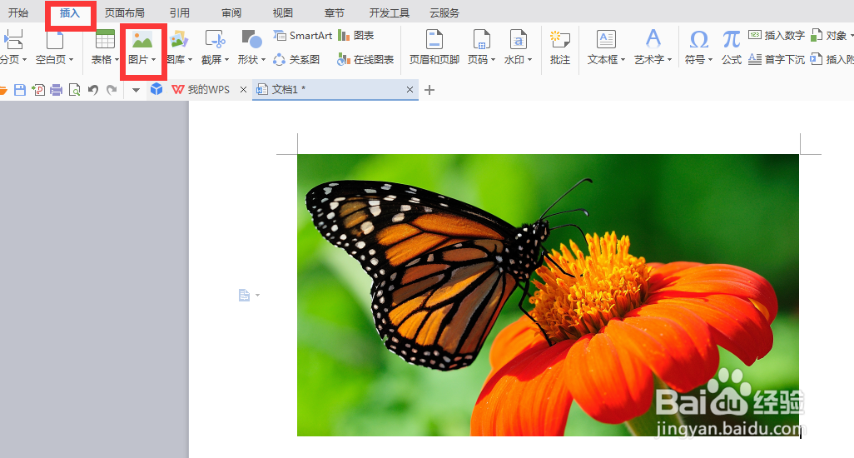
Task: Click the Undo arrow
Action: coord(93,90)
